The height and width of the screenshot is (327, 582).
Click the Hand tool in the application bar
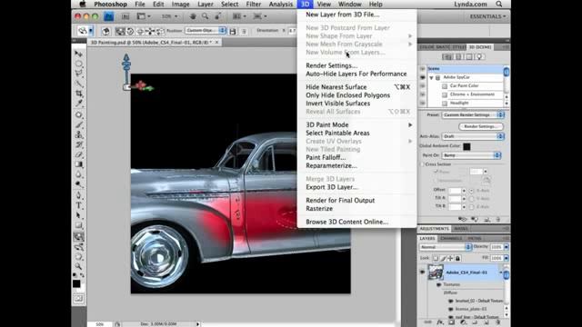coord(193,16)
